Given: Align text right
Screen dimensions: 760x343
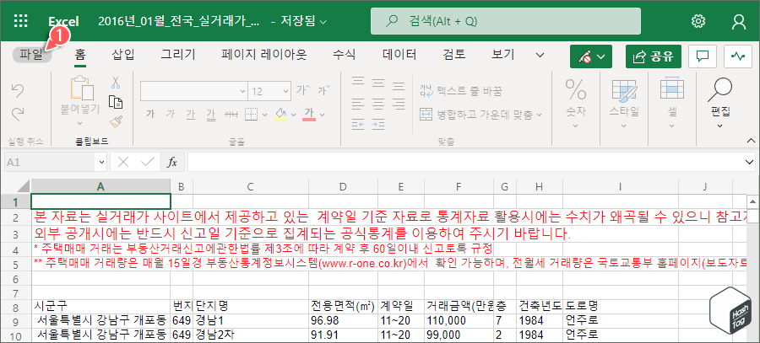Looking at the screenshot, I should (x=399, y=104).
